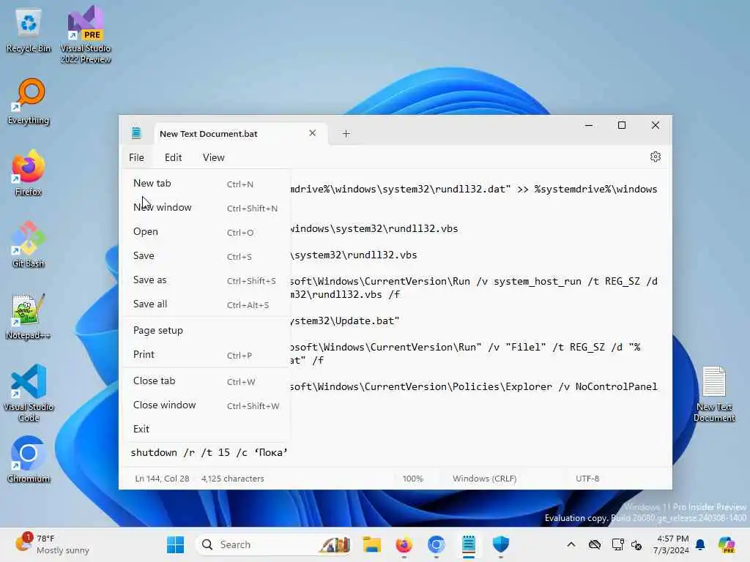Click the muted volume tray icon
Viewport: 750px width, 562px height.
click(636, 544)
